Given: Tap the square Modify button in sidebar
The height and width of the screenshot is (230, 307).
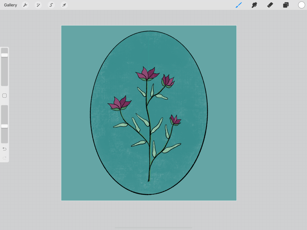Looking at the screenshot, I should pyautogui.click(x=5, y=96).
